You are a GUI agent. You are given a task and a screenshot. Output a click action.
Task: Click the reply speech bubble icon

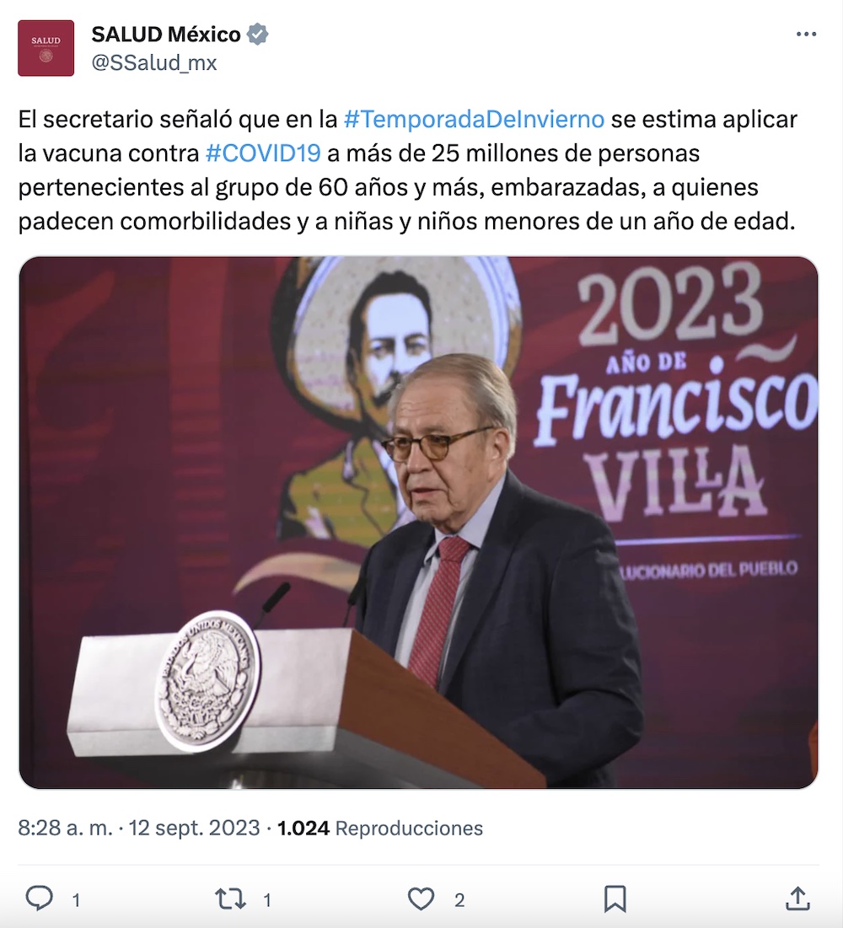tap(40, 898)
